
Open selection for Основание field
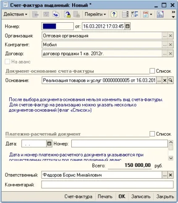[159, 80]
